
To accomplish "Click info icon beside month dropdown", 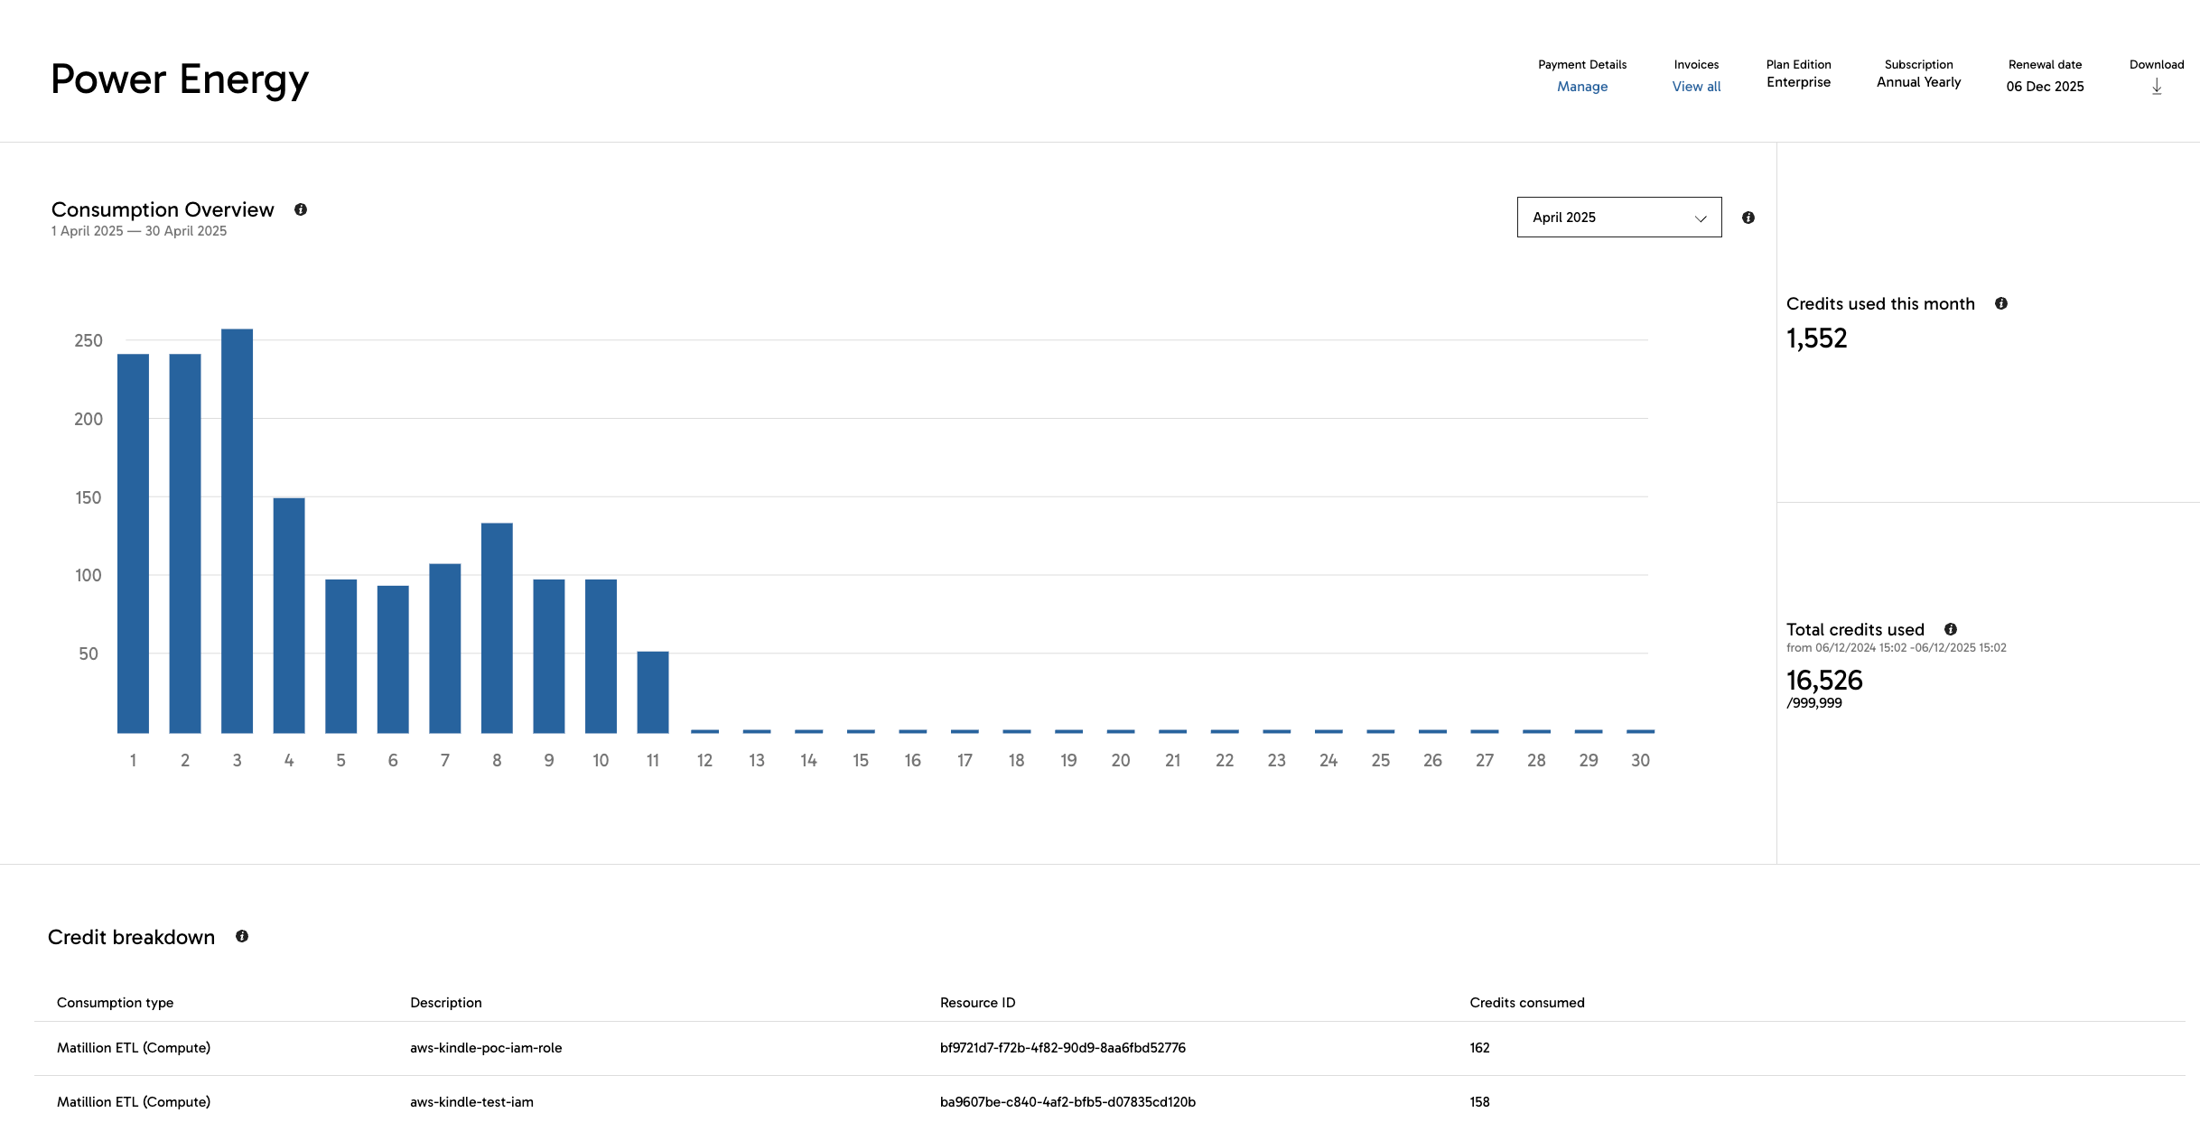I will [x=1748, y=218].
